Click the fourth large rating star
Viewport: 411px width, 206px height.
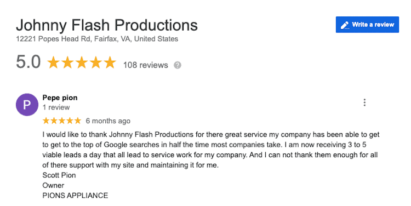point(96,62)
